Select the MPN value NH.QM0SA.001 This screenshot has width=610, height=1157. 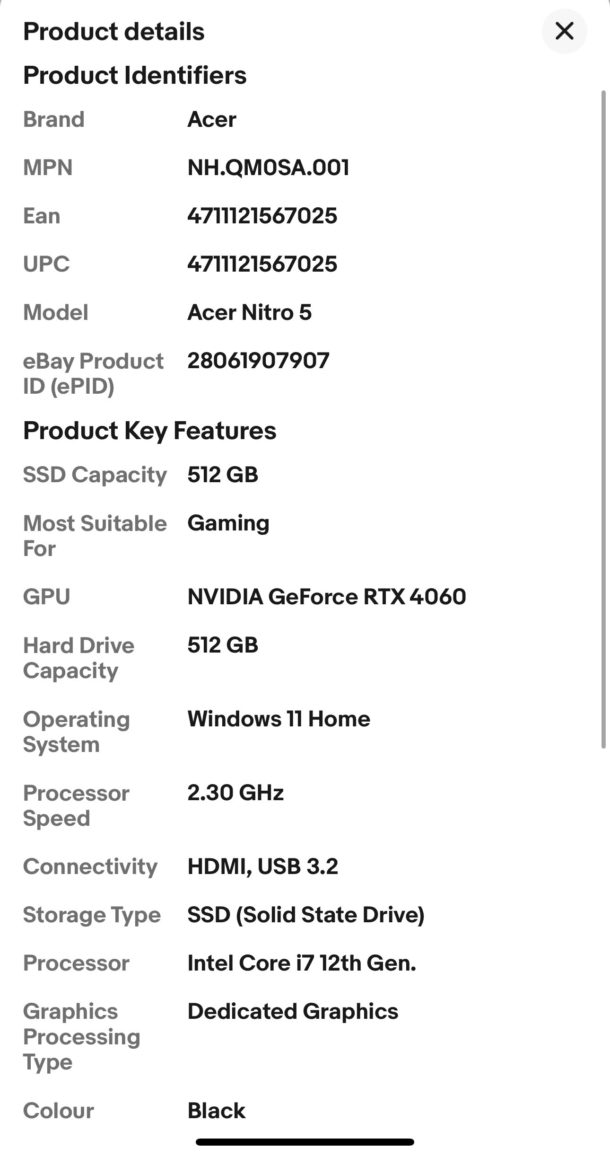(x=268, y=168)
